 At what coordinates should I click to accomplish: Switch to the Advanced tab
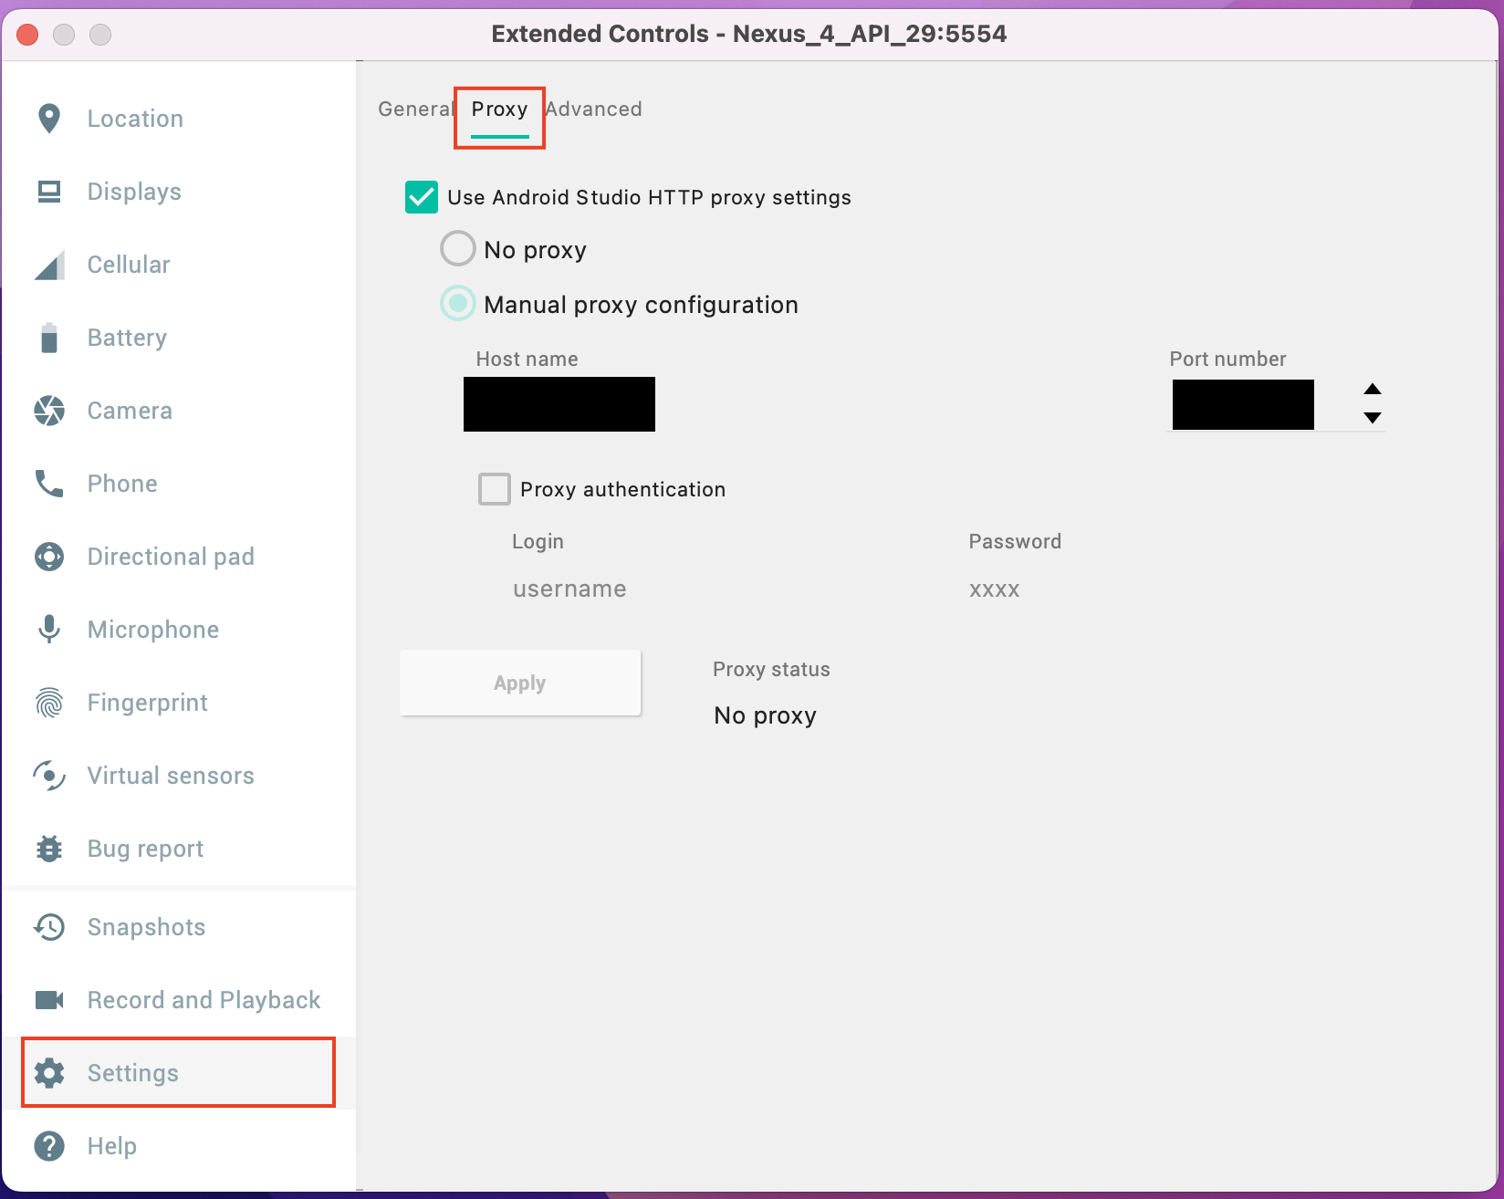pyautogui.click(x=594, y=109)
